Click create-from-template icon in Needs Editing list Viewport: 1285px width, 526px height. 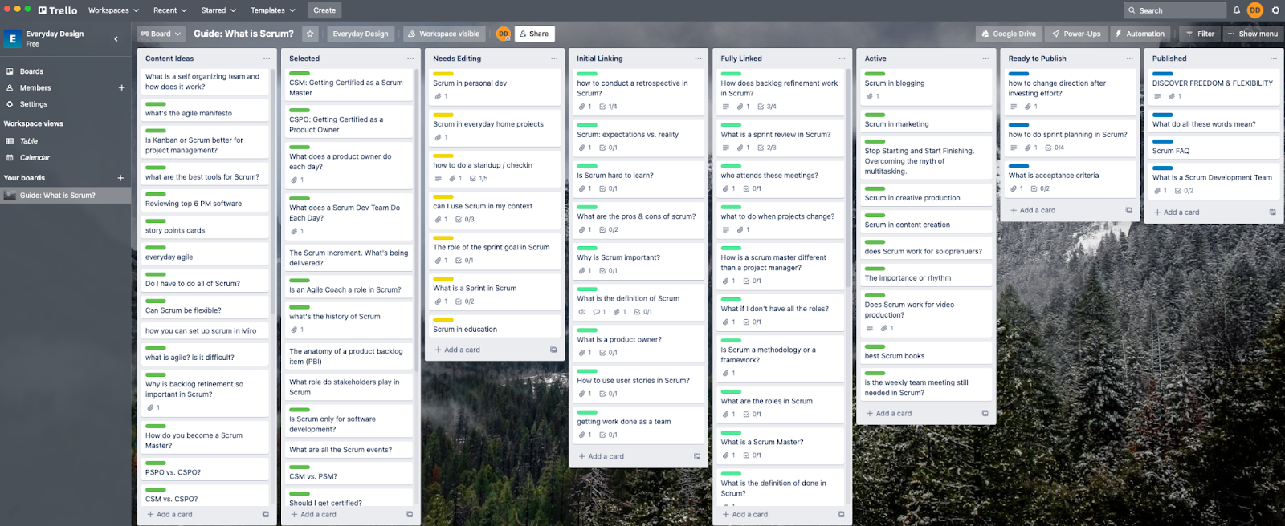pos(553,350)
